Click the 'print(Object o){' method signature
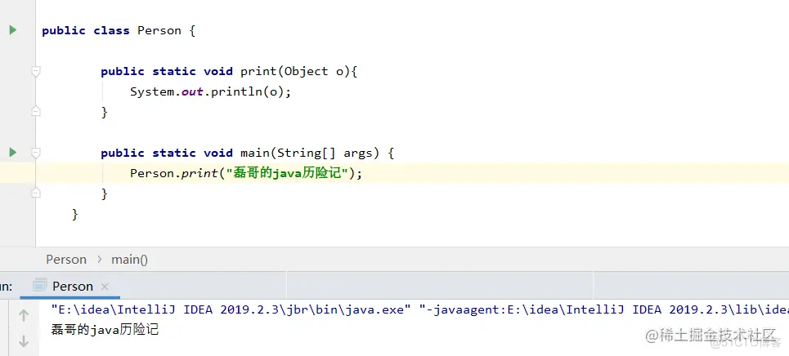The width and height of the screenshot is (789, 356). pyautogui.click(x=298, y=71)
